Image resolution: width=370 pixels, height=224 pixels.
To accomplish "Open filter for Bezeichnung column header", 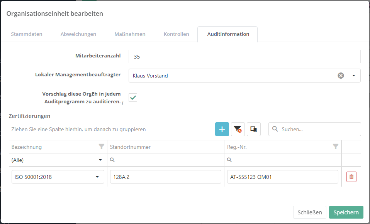I will [x=101, y=147].
